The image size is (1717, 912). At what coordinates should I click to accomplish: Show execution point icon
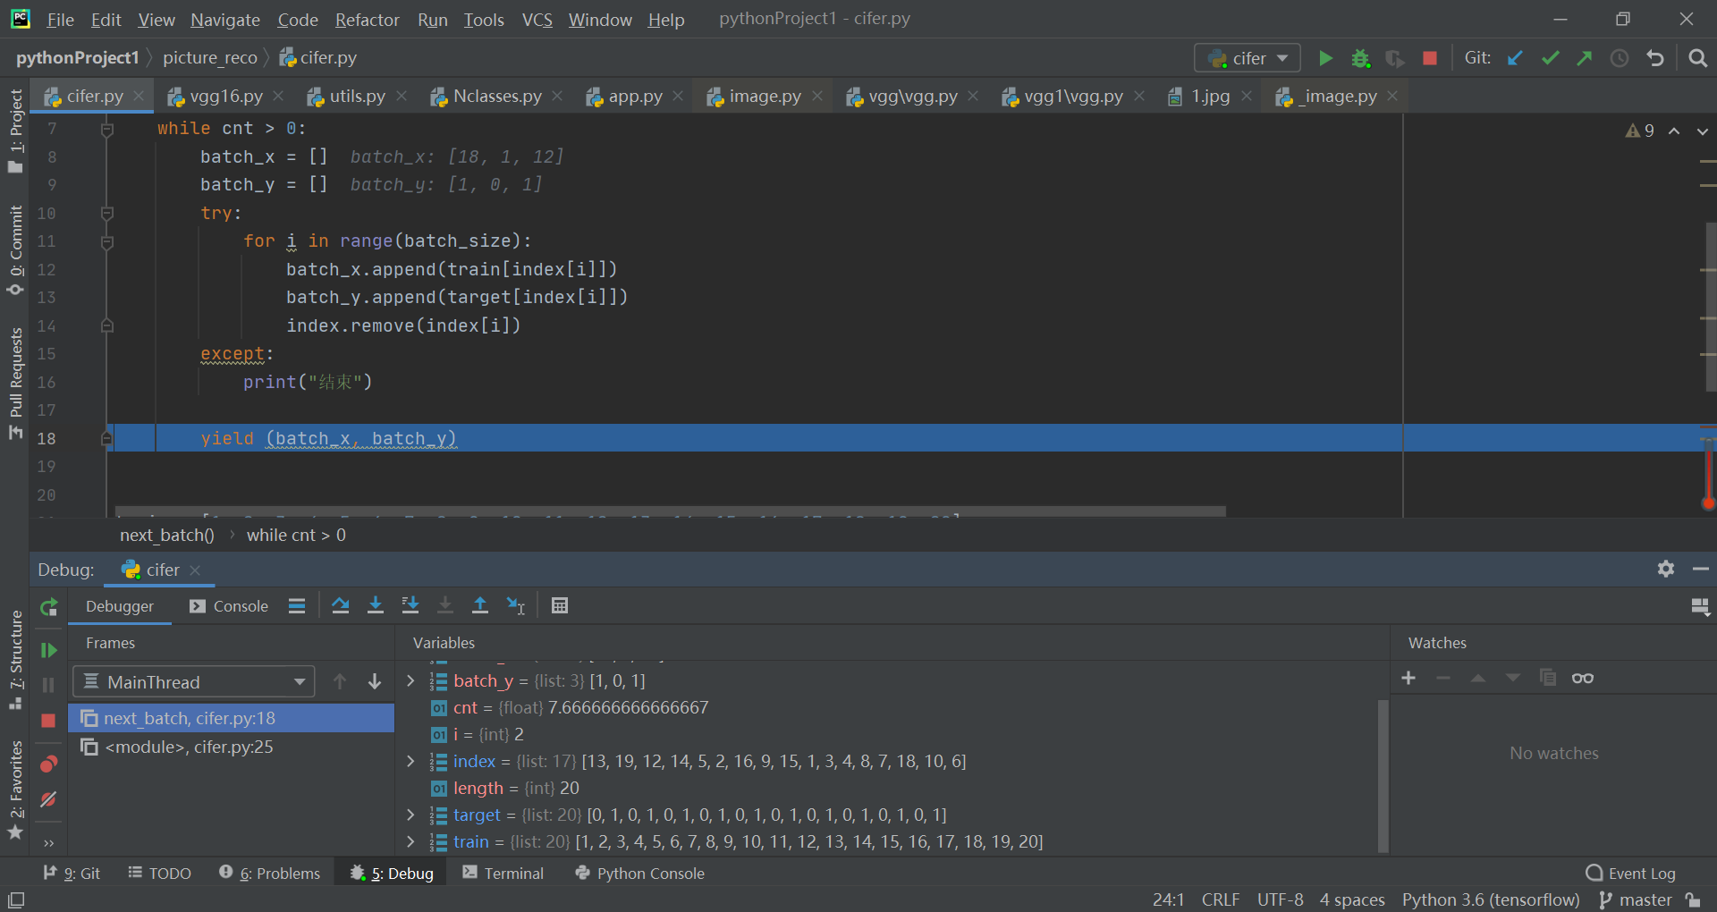[x=297, y=606]
